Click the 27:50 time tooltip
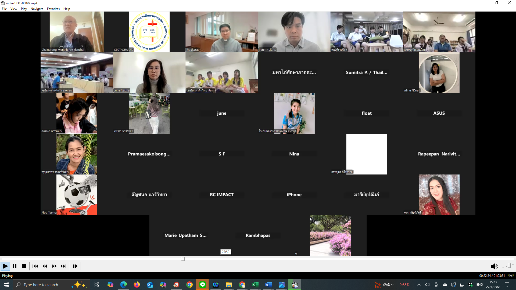This screenshot has width=516, height=290. click(x=226, y=252)
